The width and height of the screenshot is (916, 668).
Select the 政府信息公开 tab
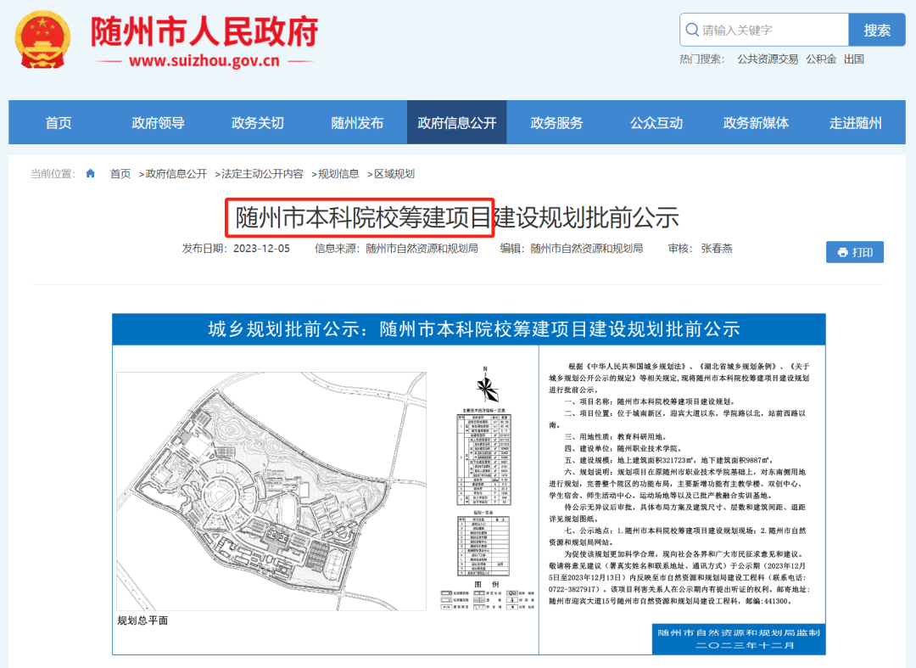pos(457,123)
